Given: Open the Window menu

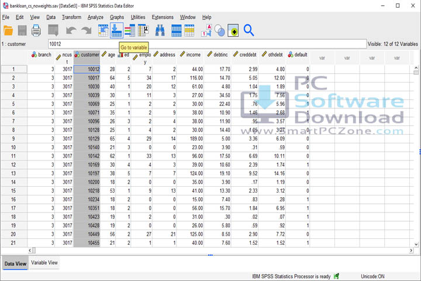Looking at the screenshot, I should pyautogui.click(x=188, y=17).
